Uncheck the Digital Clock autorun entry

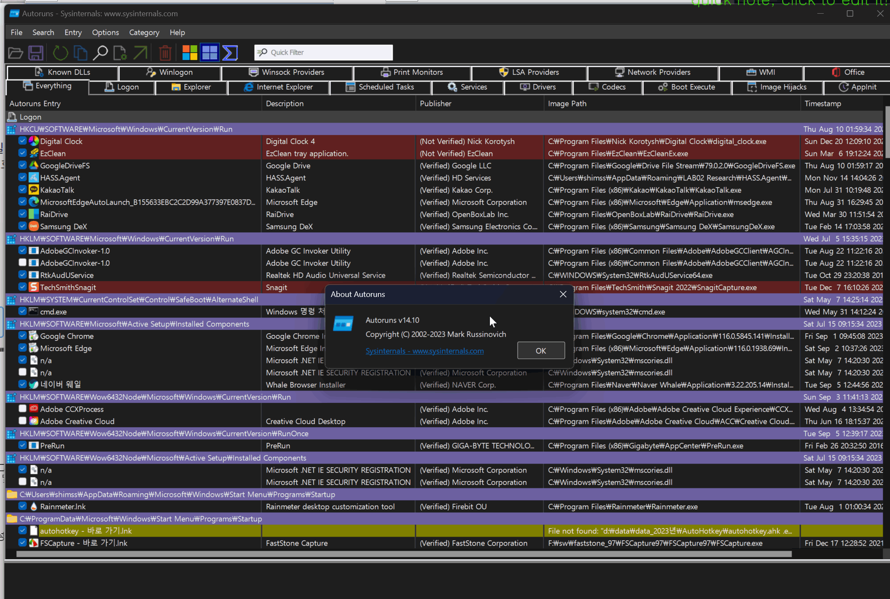[x=23, y=141]
